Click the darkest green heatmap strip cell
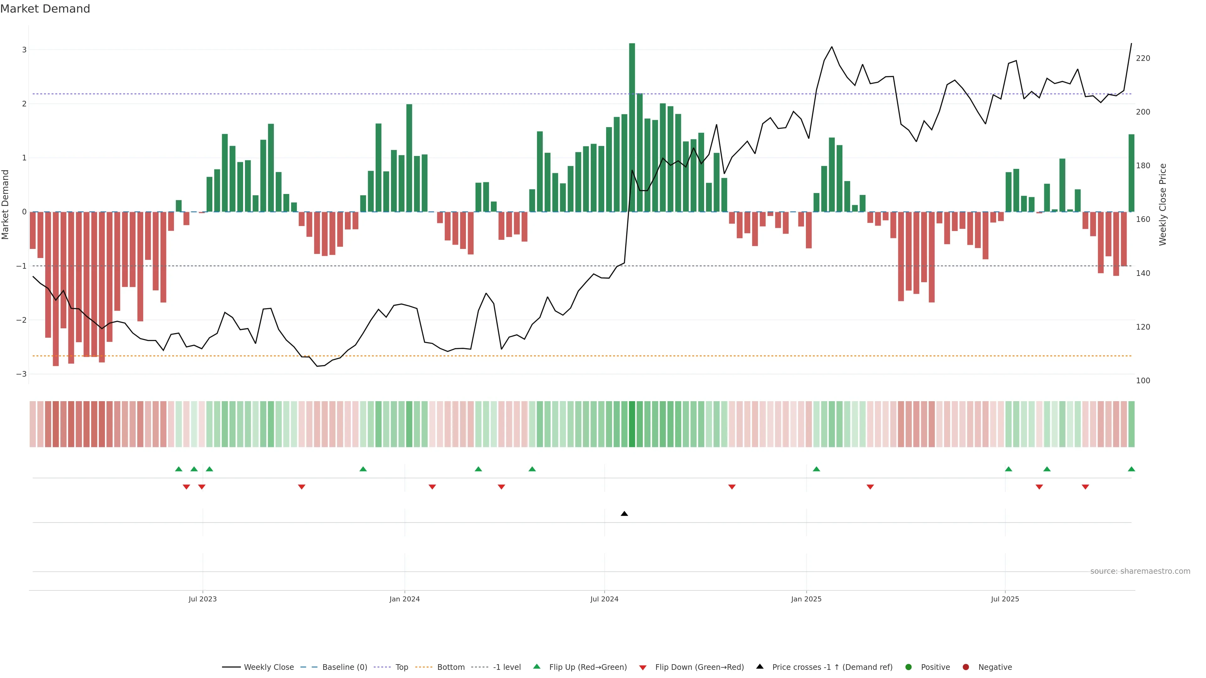 (632, 424)
